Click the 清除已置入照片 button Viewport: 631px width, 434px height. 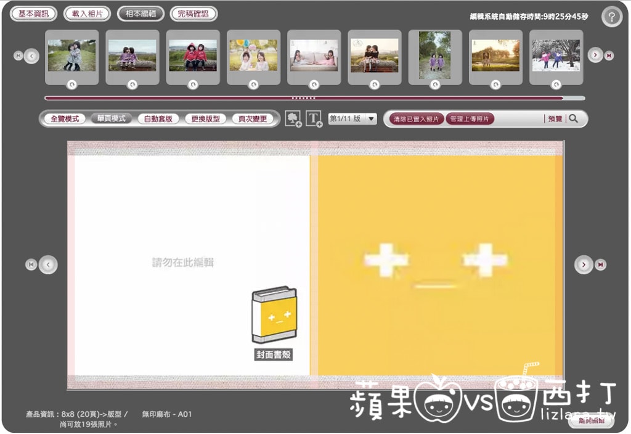coord(417,119)
